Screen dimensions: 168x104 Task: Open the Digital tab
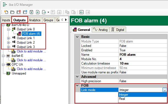tap(118, 30)
